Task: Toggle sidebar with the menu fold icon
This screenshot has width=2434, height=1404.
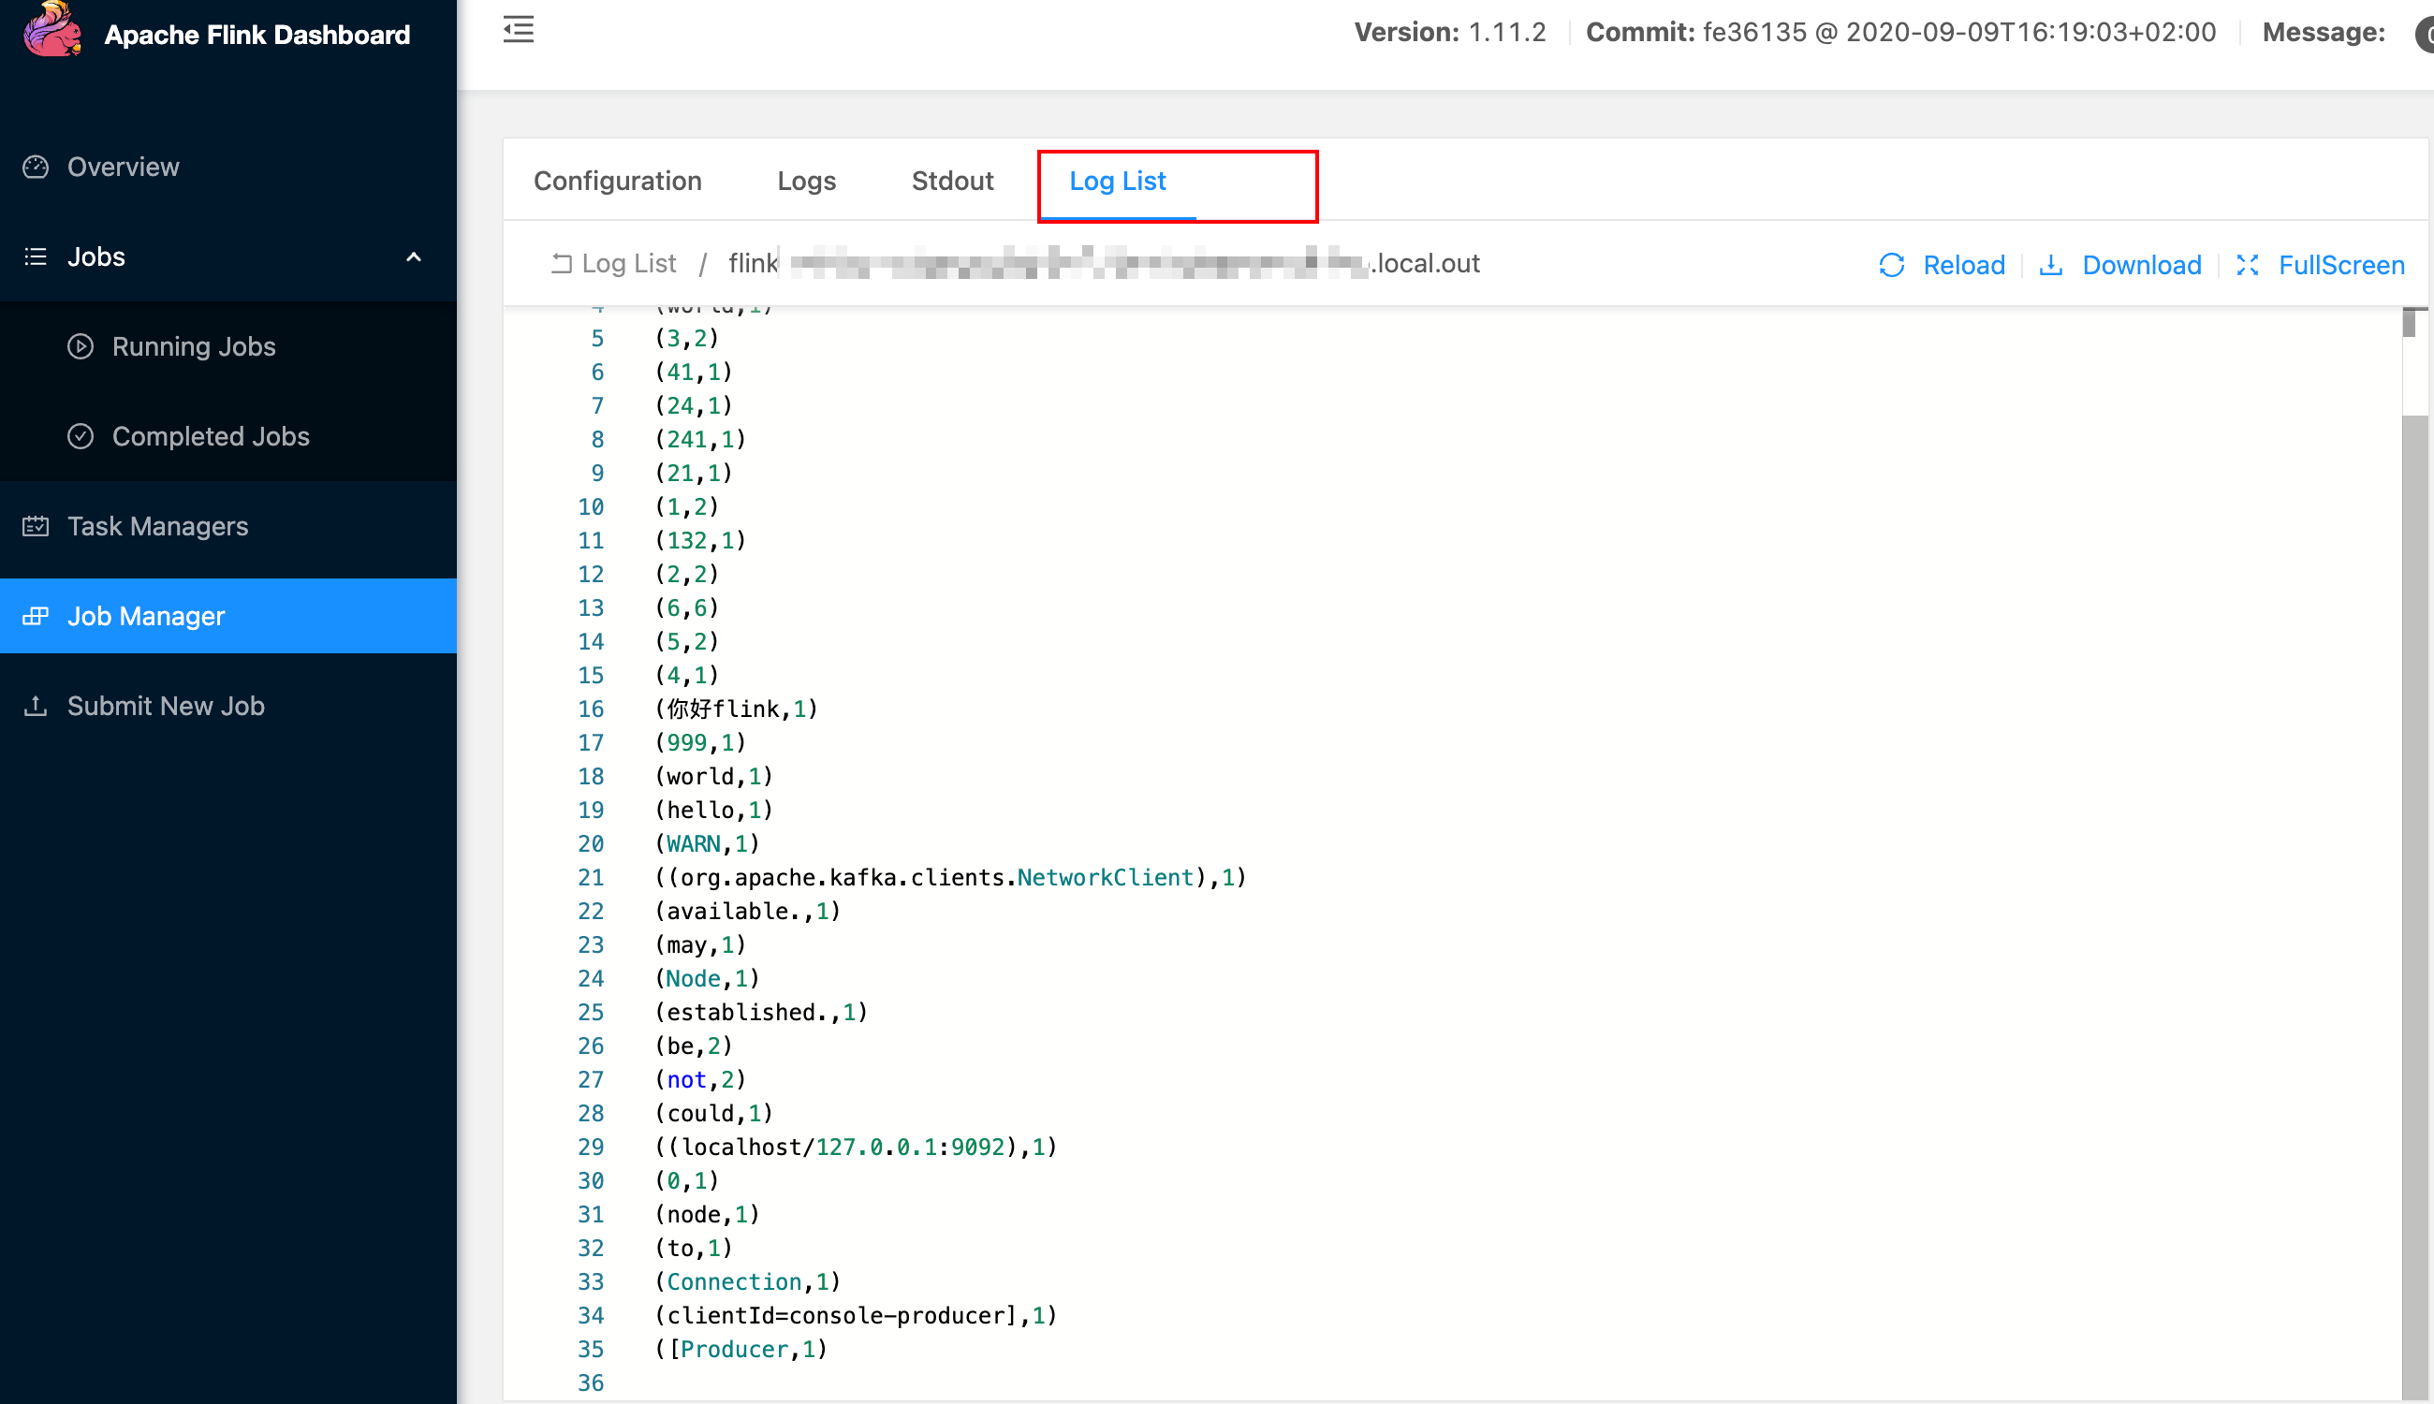Action: tap(518, 30)
